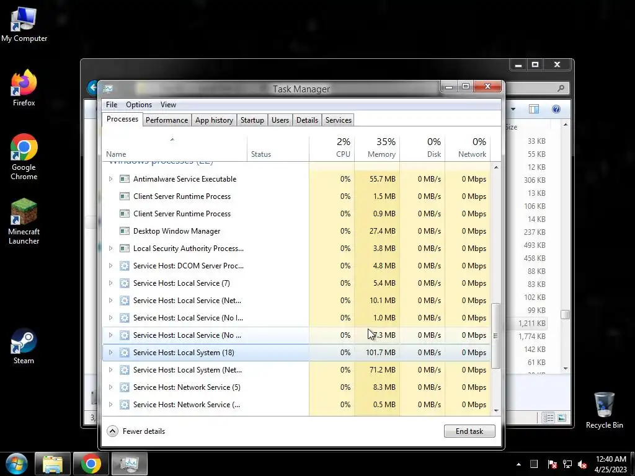The image size is (635, 476).
Task: Switch to the Services tab
Action: [x=339, y=120]
